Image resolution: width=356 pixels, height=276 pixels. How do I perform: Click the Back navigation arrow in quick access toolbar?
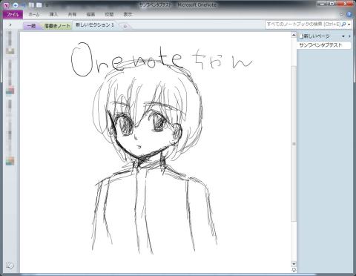click(x=16, y=5)
